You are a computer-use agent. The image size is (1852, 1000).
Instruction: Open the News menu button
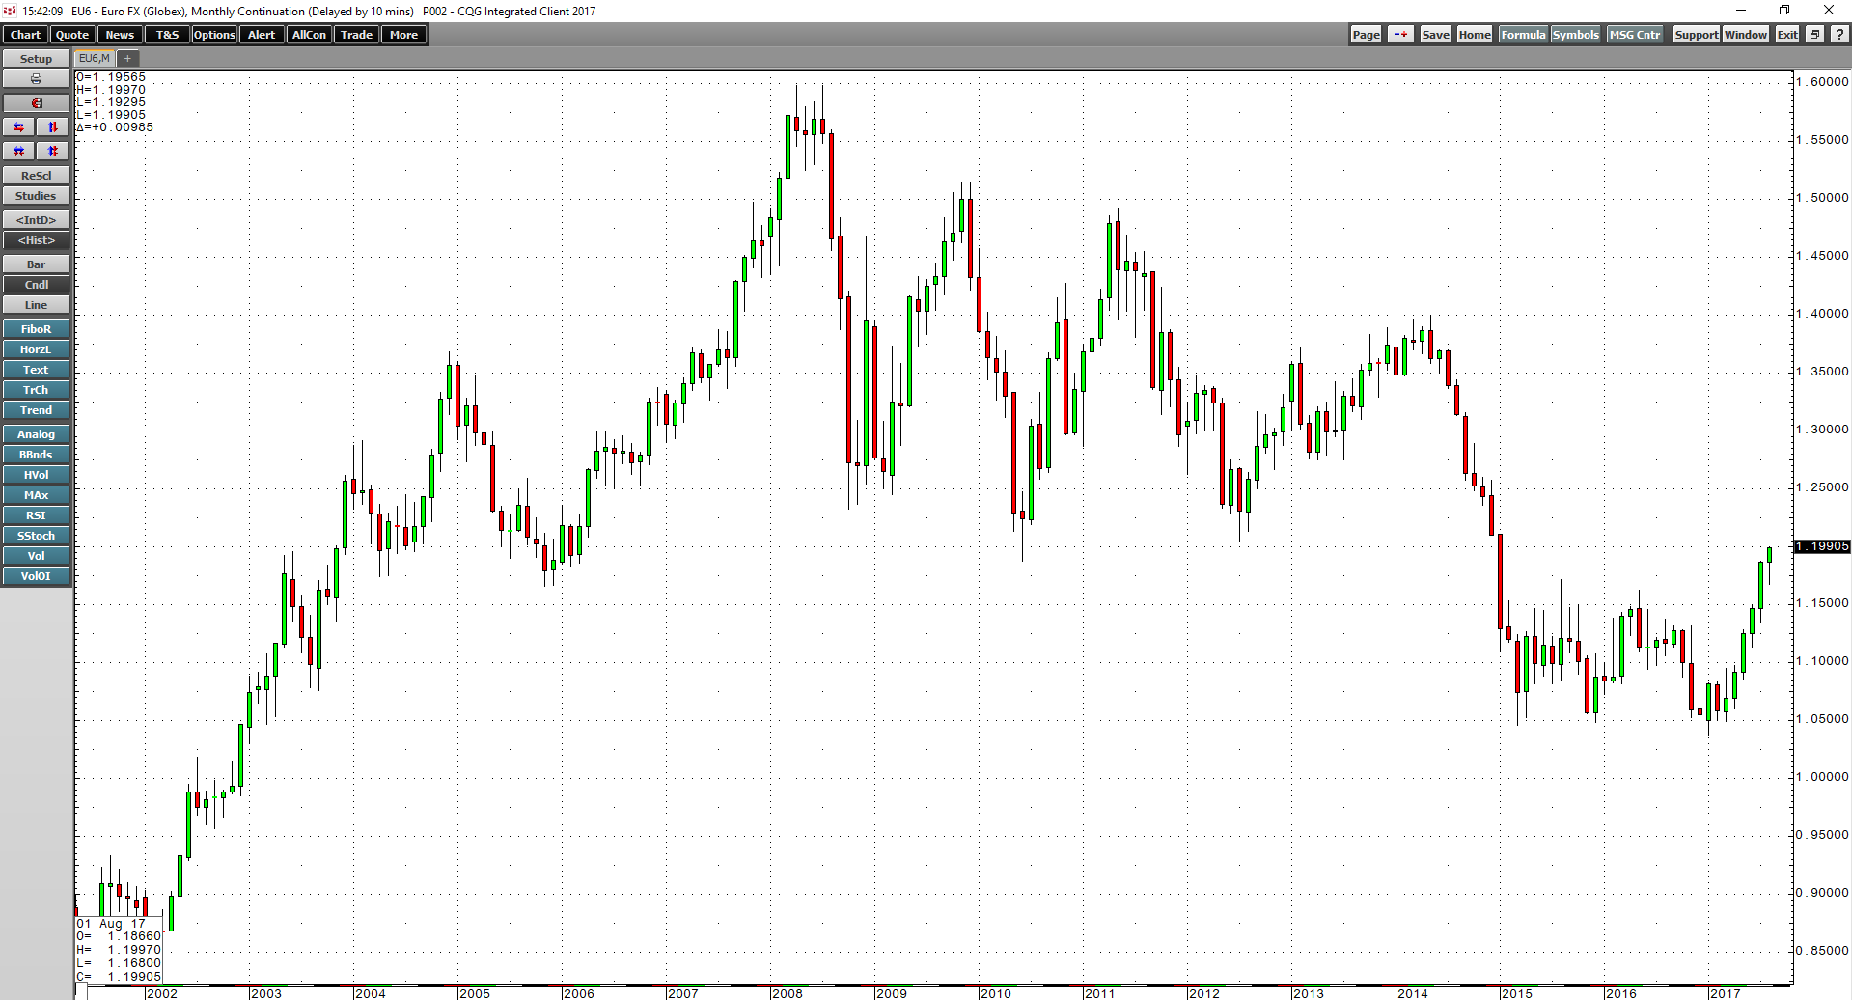click(120, 35)
